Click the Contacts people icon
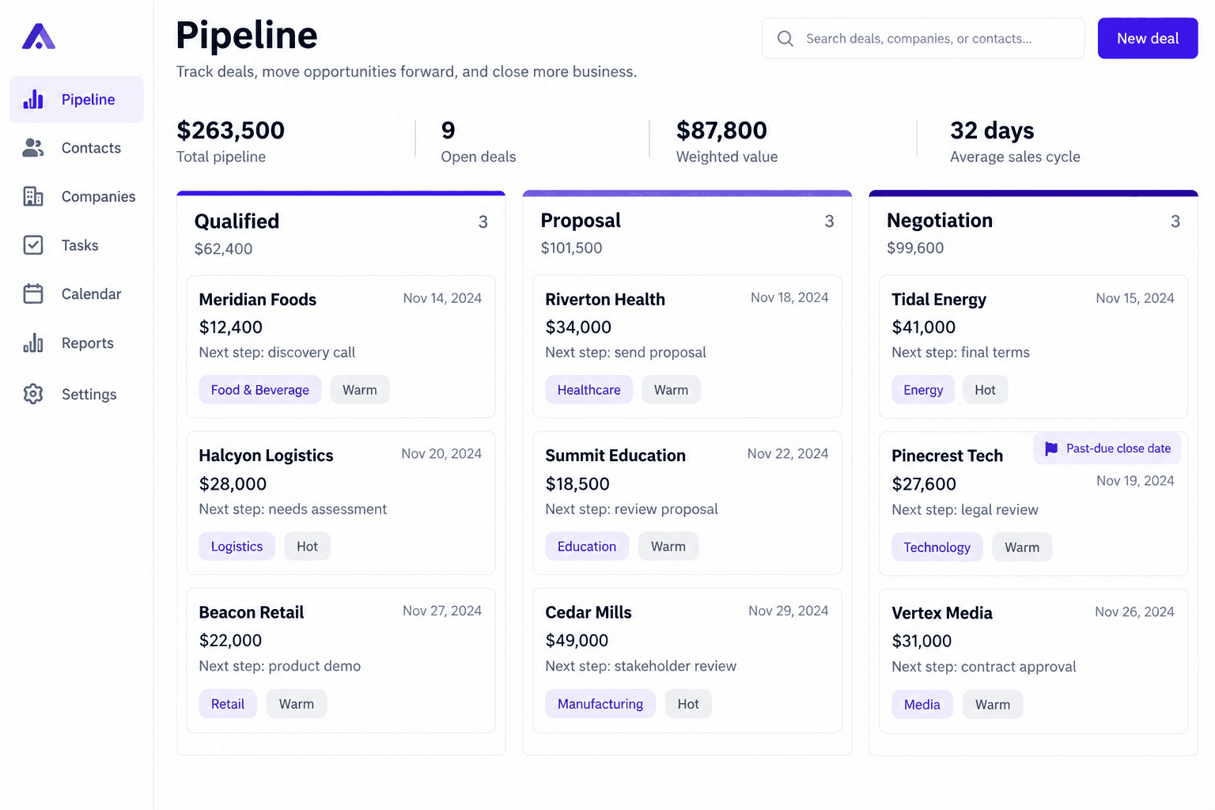The width and height of the screenshot is (1215, 810). 33,148
